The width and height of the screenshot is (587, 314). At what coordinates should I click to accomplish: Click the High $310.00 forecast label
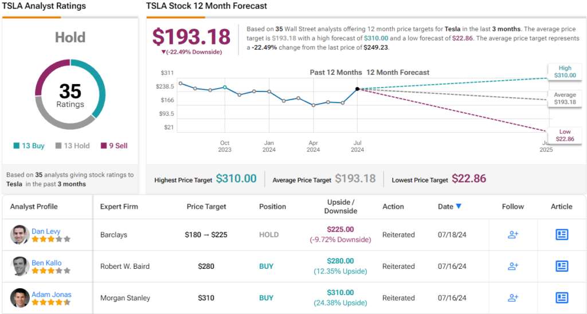(565, 71)
